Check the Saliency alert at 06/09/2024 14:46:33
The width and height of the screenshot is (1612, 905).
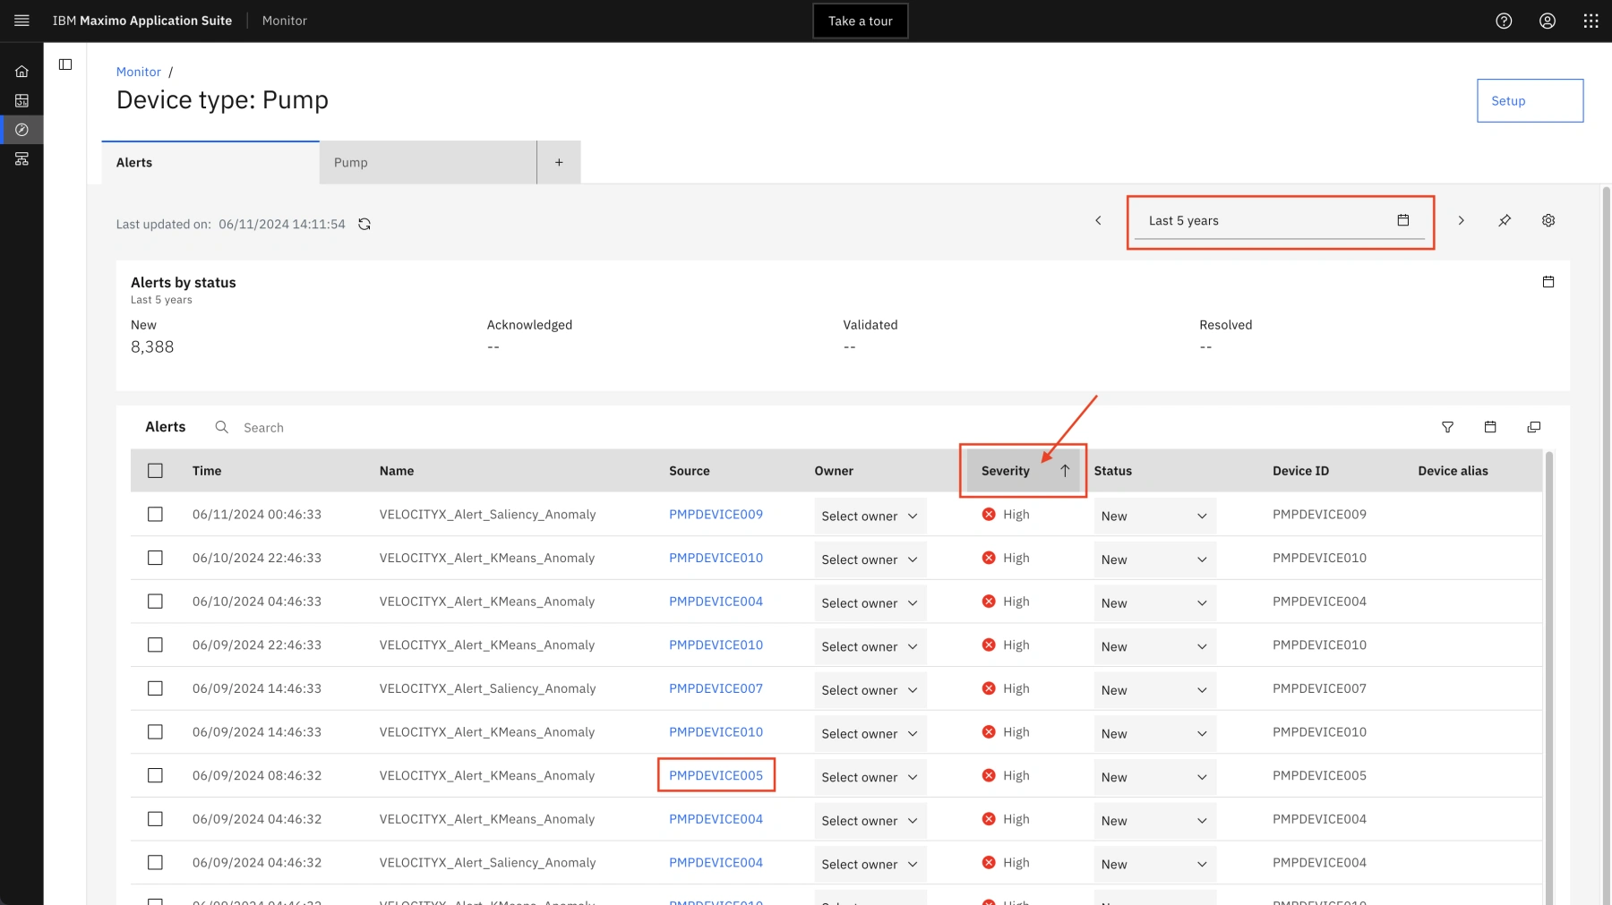point(155,688)
